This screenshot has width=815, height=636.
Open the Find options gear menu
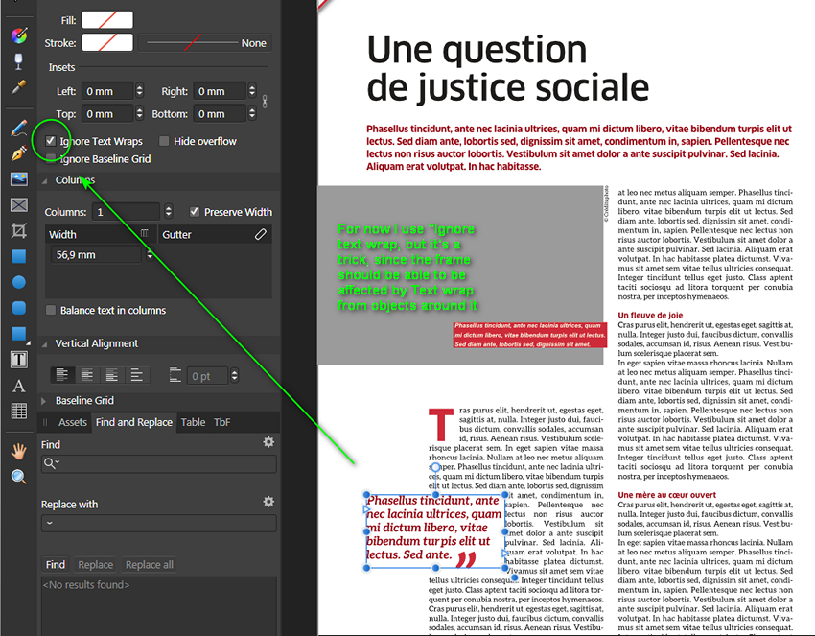pos(269,442)
